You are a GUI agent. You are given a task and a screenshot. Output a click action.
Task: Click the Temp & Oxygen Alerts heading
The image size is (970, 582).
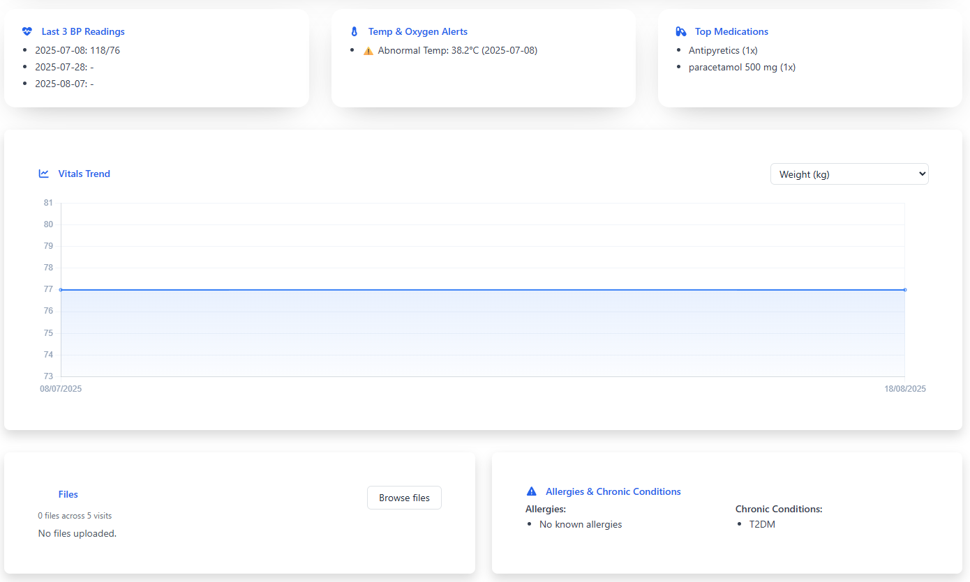(x=417, y=31)
